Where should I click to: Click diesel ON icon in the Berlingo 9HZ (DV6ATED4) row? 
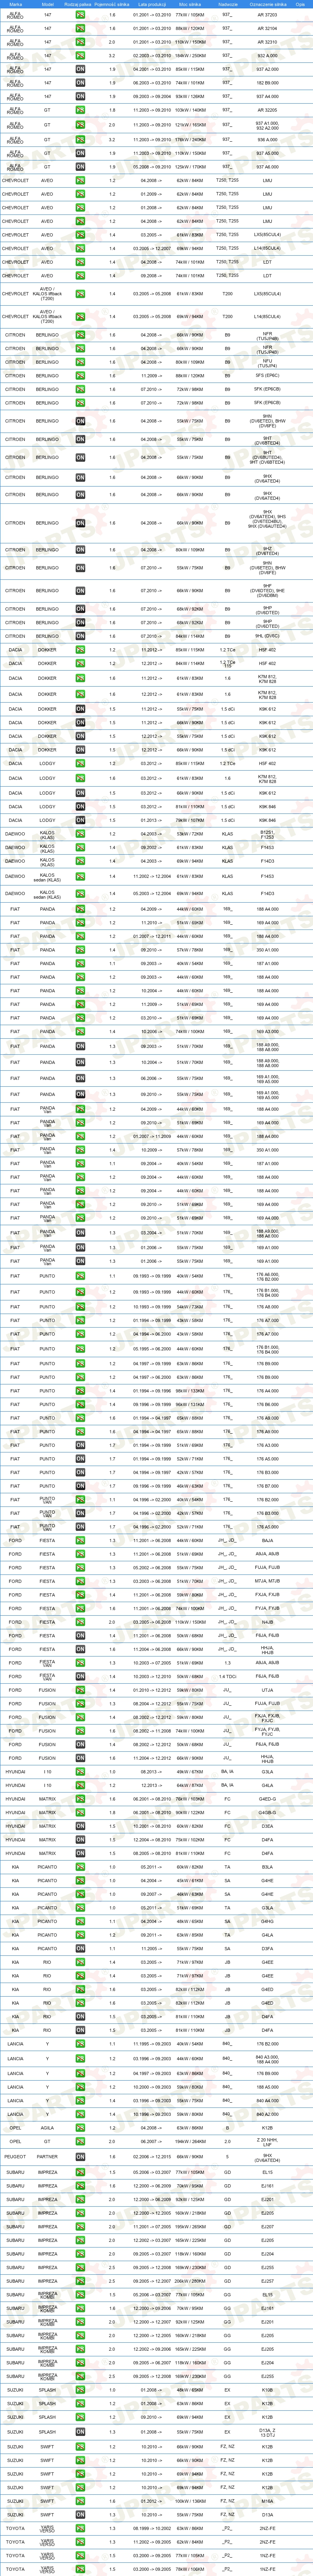[x=80, y=550]
